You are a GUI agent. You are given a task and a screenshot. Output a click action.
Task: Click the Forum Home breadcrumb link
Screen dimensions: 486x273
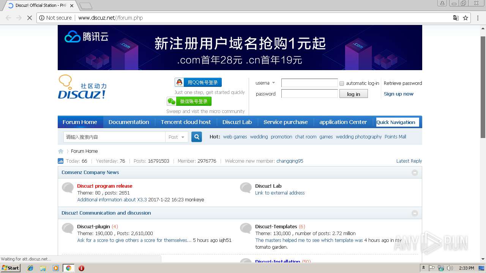(x=84, y=151)
